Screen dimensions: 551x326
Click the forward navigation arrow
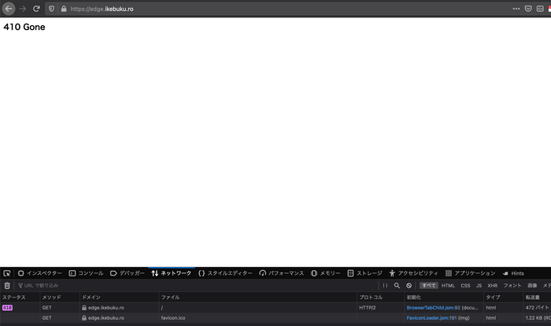point(23,9)
